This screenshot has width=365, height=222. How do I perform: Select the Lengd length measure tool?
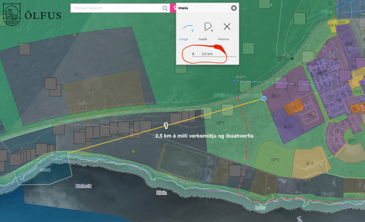click(x=187, y=27)
